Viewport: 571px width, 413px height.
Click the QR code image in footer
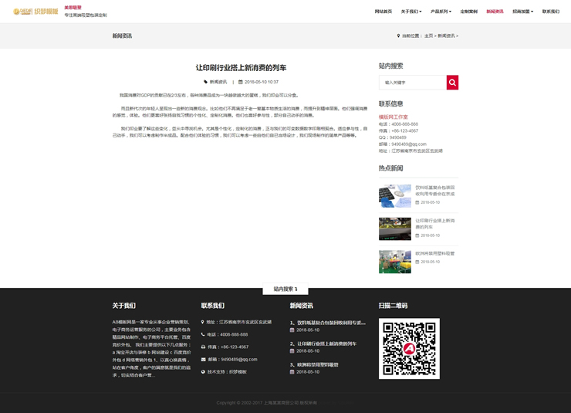tap(409, 348)
